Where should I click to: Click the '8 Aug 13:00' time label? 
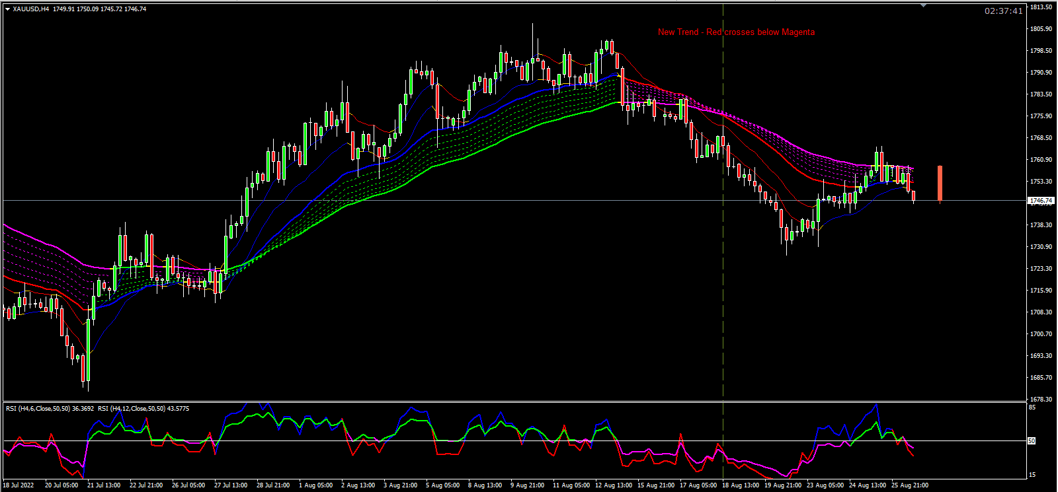point(485,485)
